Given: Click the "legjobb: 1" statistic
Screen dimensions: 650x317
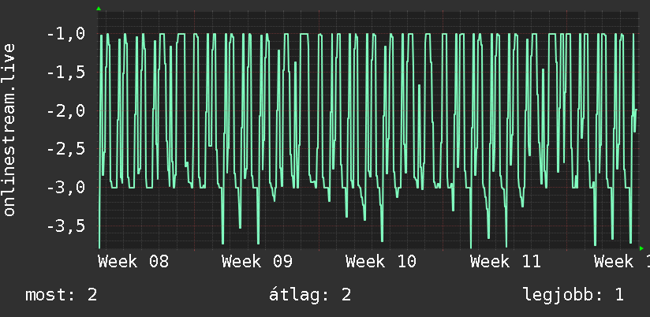Looking at the screenshot, I should pyautogui.click(x=573, y=295).
